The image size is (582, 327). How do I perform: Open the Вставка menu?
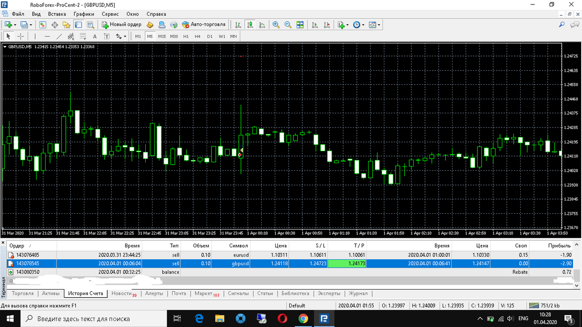57,14
